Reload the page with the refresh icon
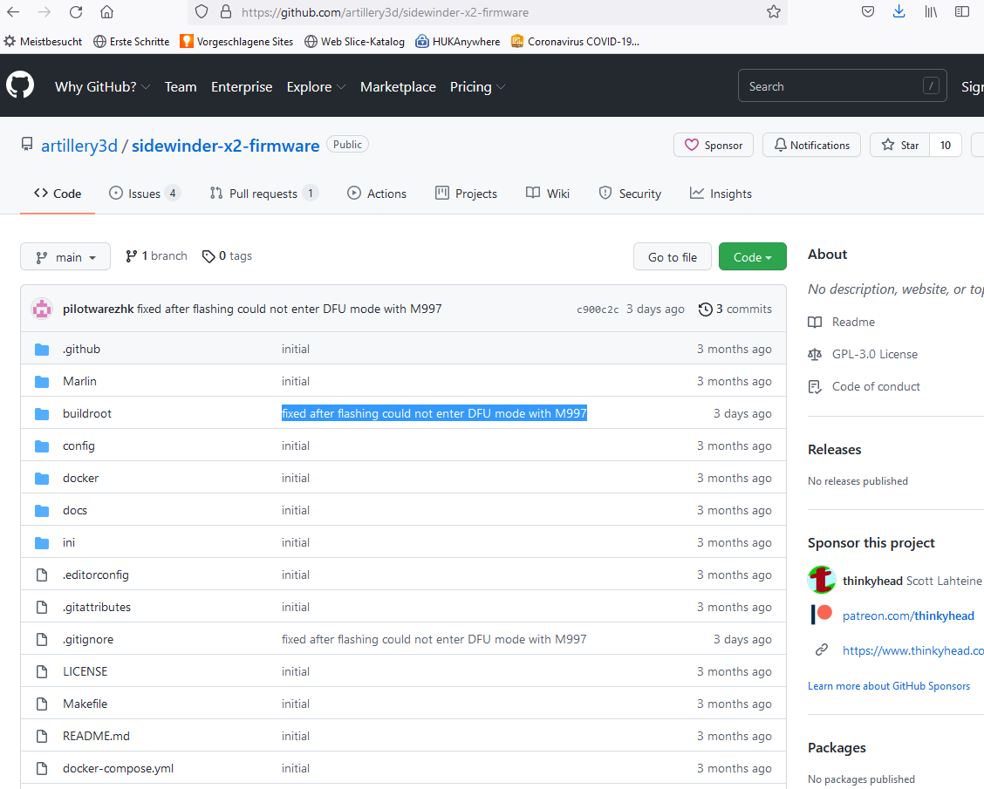Screen dimensions: 984x789 [x=76, y=12]
